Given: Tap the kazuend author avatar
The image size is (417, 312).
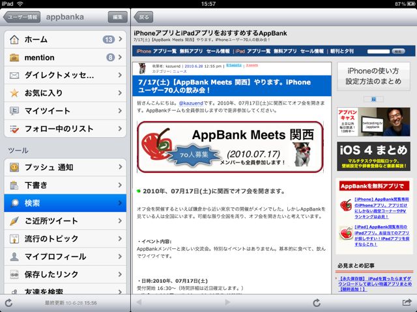Looking at the screenshot, I should click(x=142, y=68).
